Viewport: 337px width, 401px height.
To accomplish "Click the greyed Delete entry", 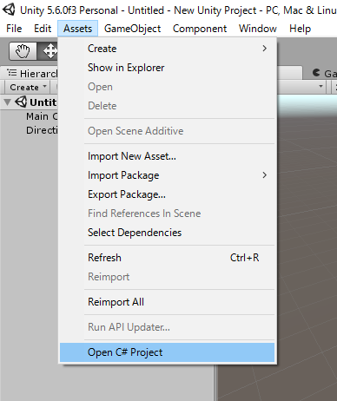I will 167,106.
